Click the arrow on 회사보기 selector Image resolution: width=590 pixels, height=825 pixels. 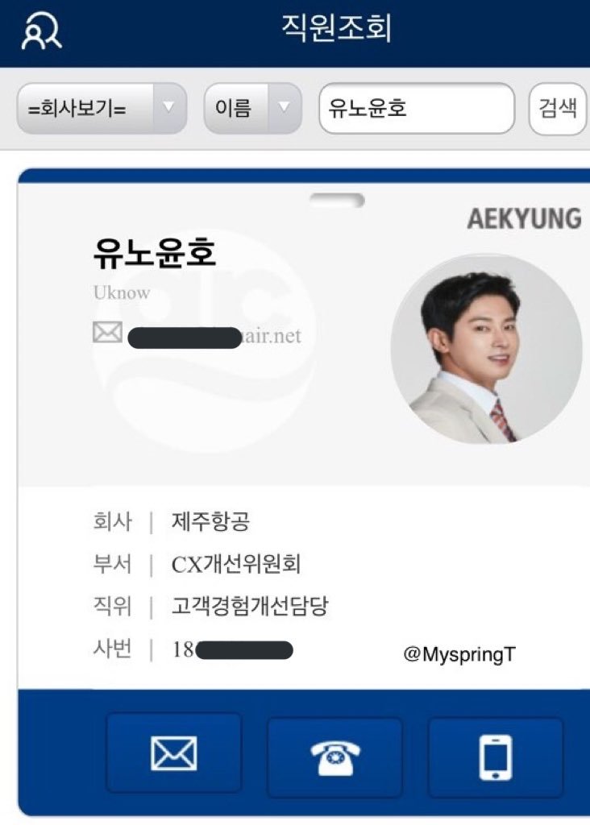tap(169, 108)
